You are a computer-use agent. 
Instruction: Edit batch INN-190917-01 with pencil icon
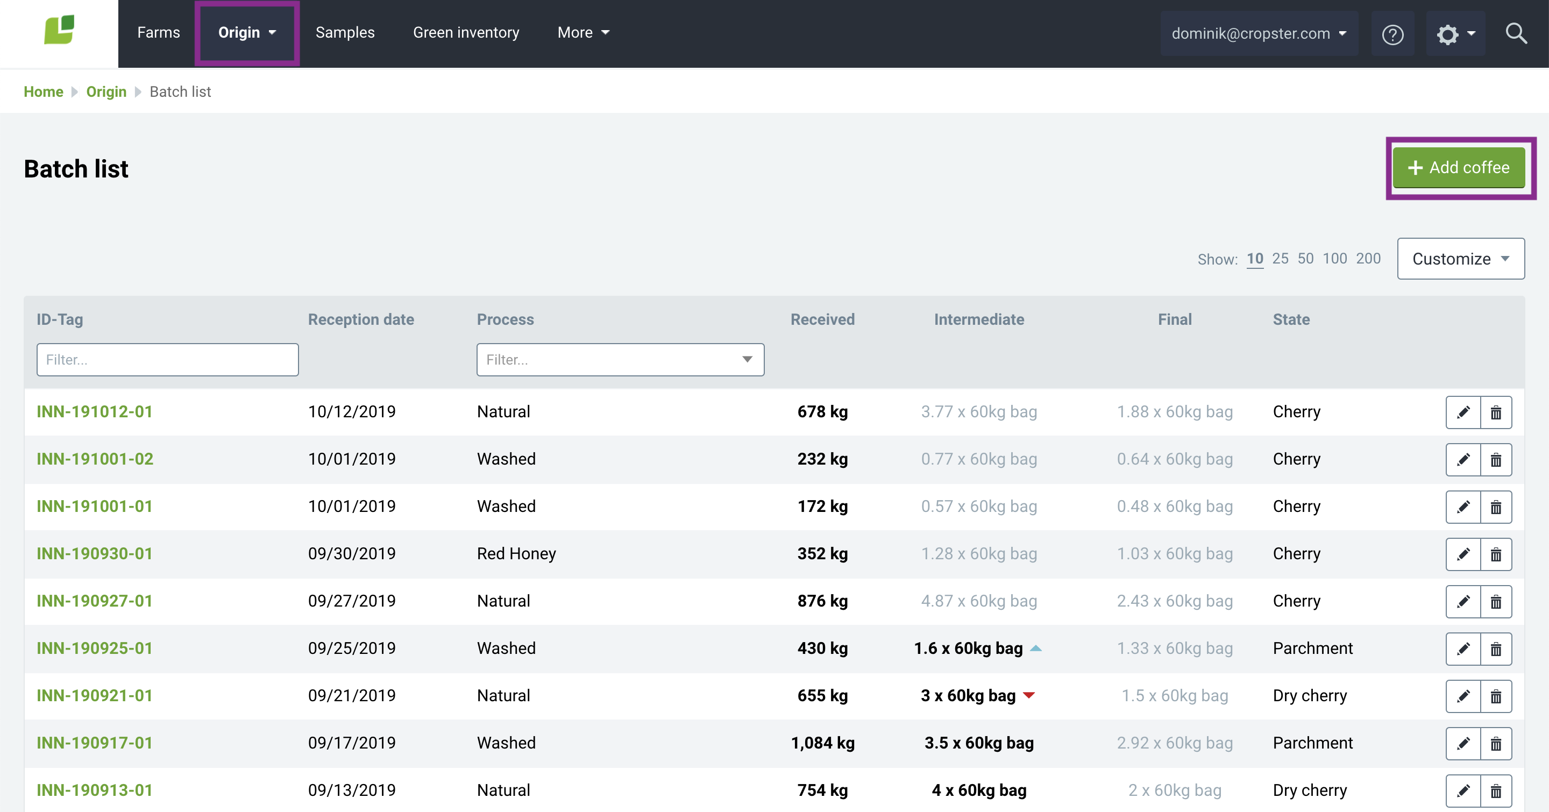point(1463,744)
